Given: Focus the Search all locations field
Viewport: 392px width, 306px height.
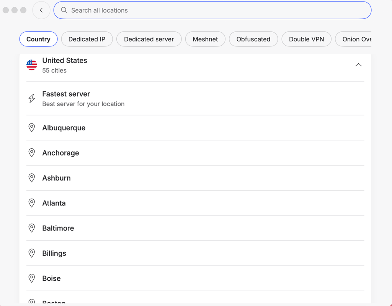Looking at the screenshot, I should point(212,10).
